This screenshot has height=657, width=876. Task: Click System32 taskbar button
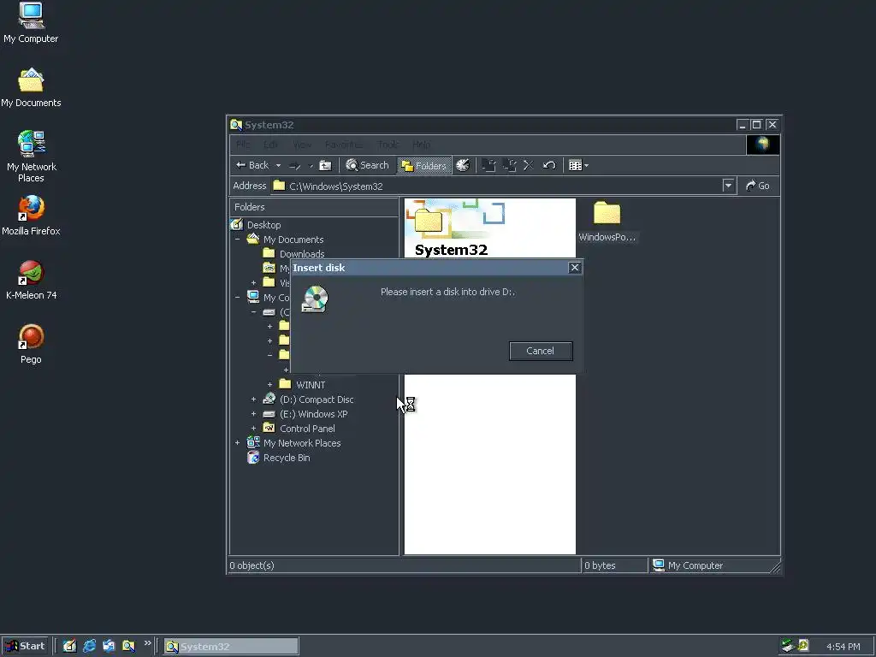coord(231,647)
